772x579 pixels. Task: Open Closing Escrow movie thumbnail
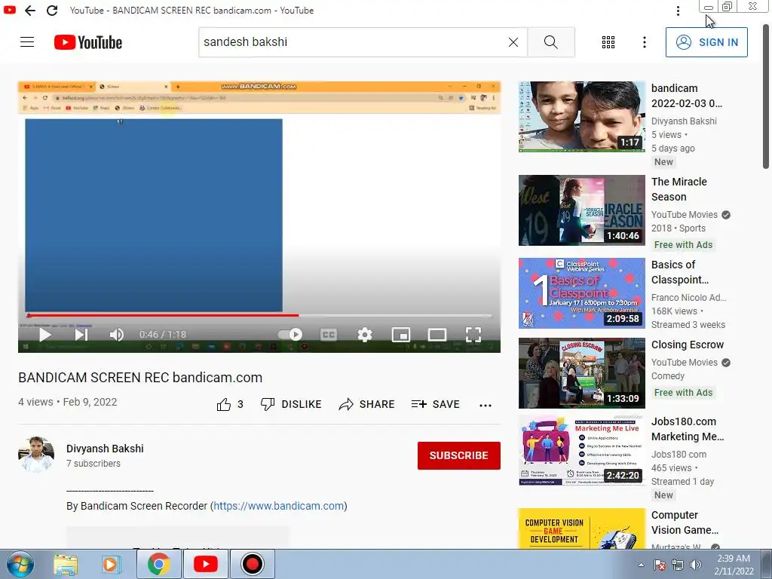(581, 372)
